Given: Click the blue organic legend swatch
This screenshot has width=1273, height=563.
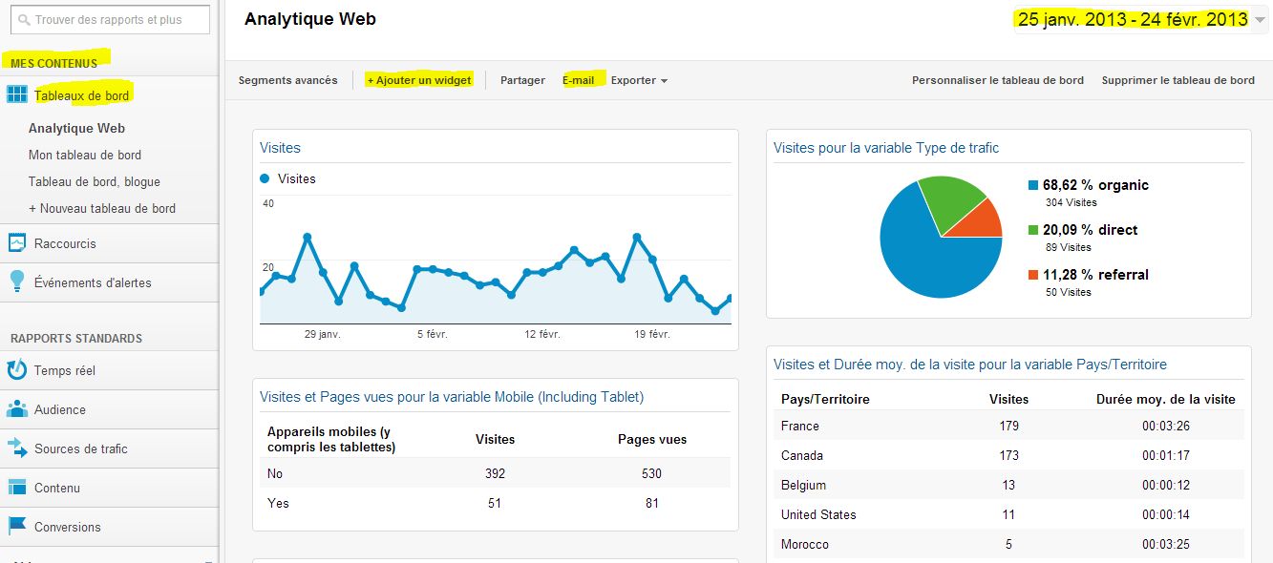Looking at the screenshot, I should (1033, 185).
